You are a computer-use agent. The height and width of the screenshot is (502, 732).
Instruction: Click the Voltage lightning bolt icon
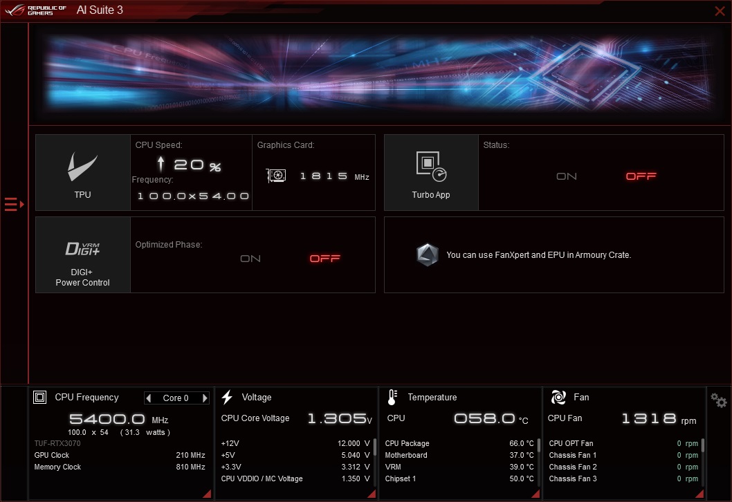227,398
